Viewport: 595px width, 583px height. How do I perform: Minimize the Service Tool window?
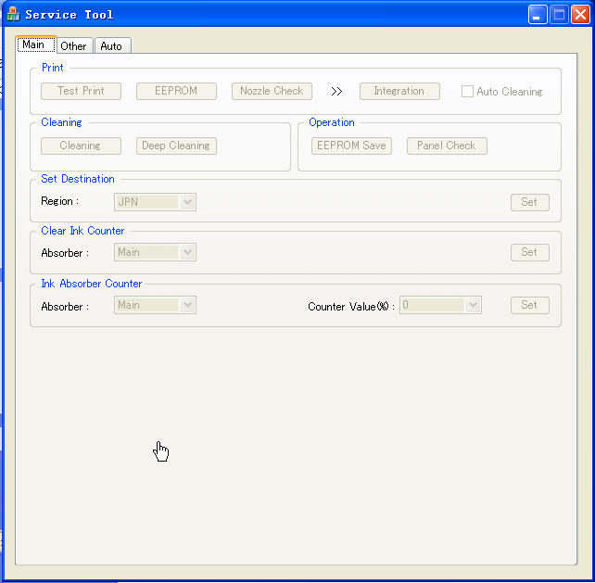coord(538,14)
